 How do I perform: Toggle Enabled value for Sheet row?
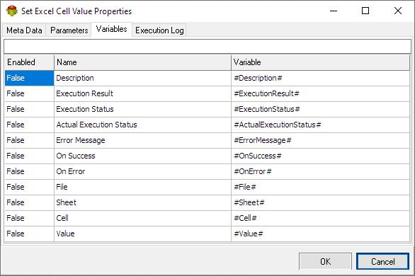(x=29, y=203)
